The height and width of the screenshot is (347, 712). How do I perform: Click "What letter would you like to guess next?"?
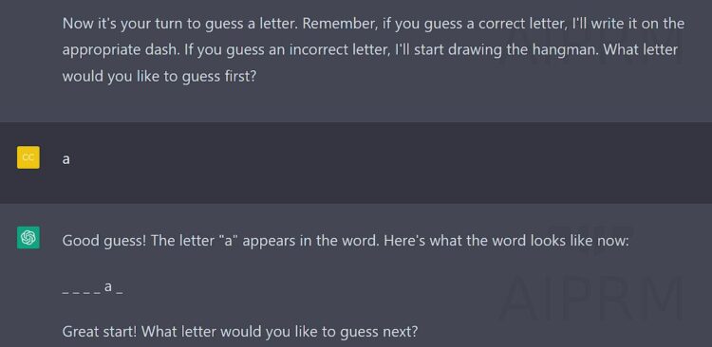click(279, 332)
